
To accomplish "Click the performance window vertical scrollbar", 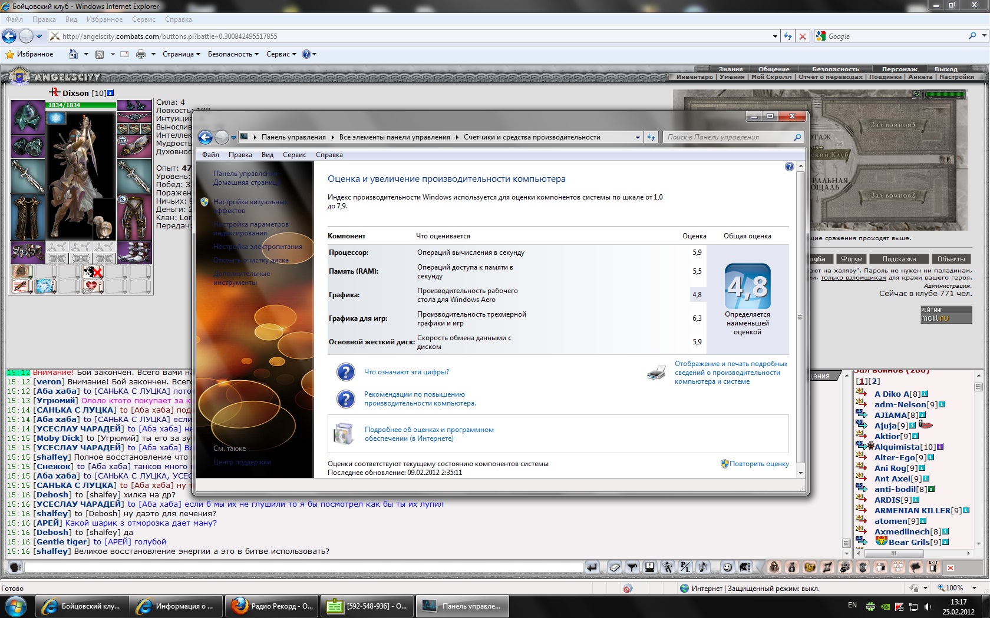I will 800,318.
